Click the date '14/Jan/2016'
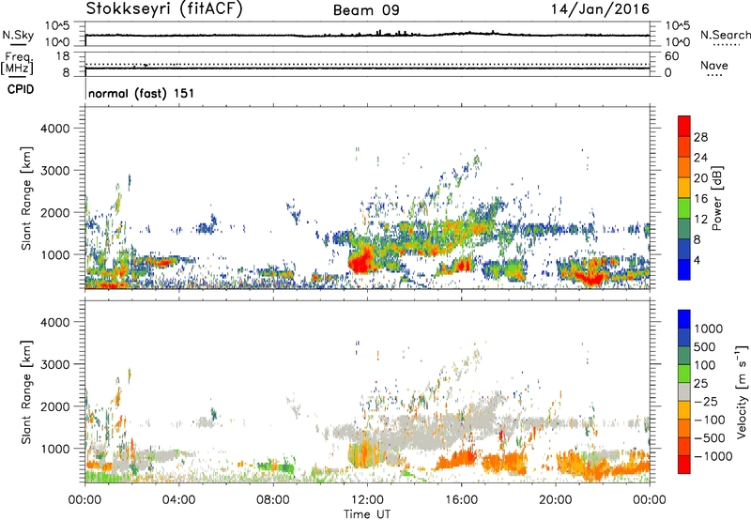The image size is (751, 520). pos(600,8)
